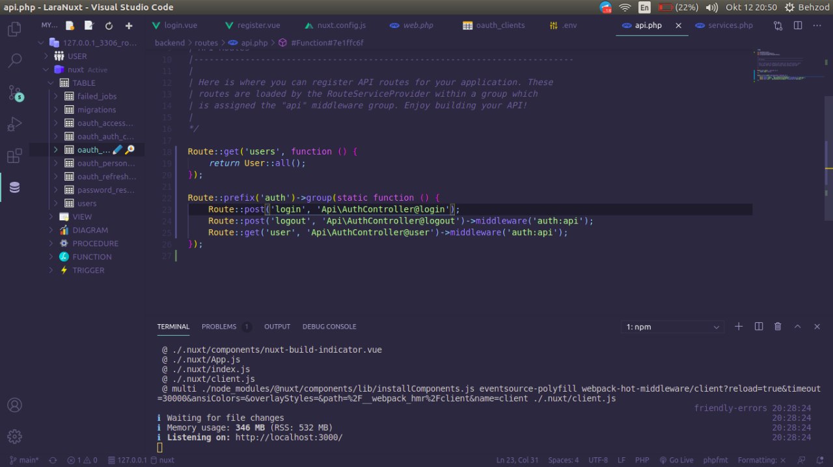Switch to the register.vue tab

pyautogui.click(x=258, y=25)
